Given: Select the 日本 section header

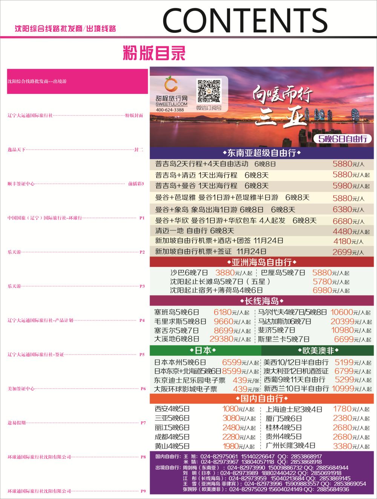Looking at the screenshot, I should pos(205,351).
